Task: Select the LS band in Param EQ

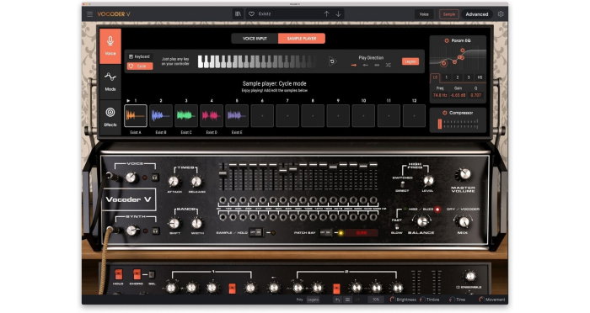Action: [x=435, y=77]
